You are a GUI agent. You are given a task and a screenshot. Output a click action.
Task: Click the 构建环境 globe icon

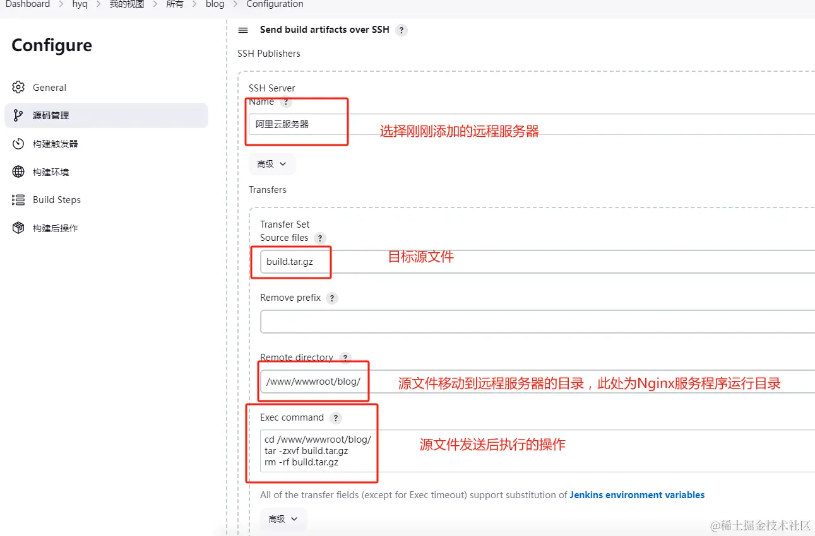(x=18, y=172)
